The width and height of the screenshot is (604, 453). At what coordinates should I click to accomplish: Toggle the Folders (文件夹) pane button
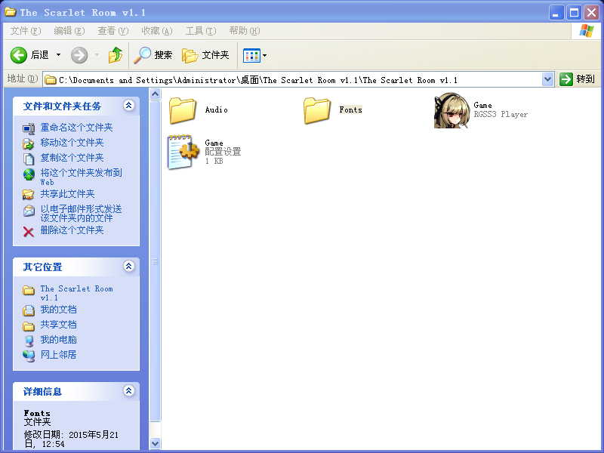pos(205,55)
